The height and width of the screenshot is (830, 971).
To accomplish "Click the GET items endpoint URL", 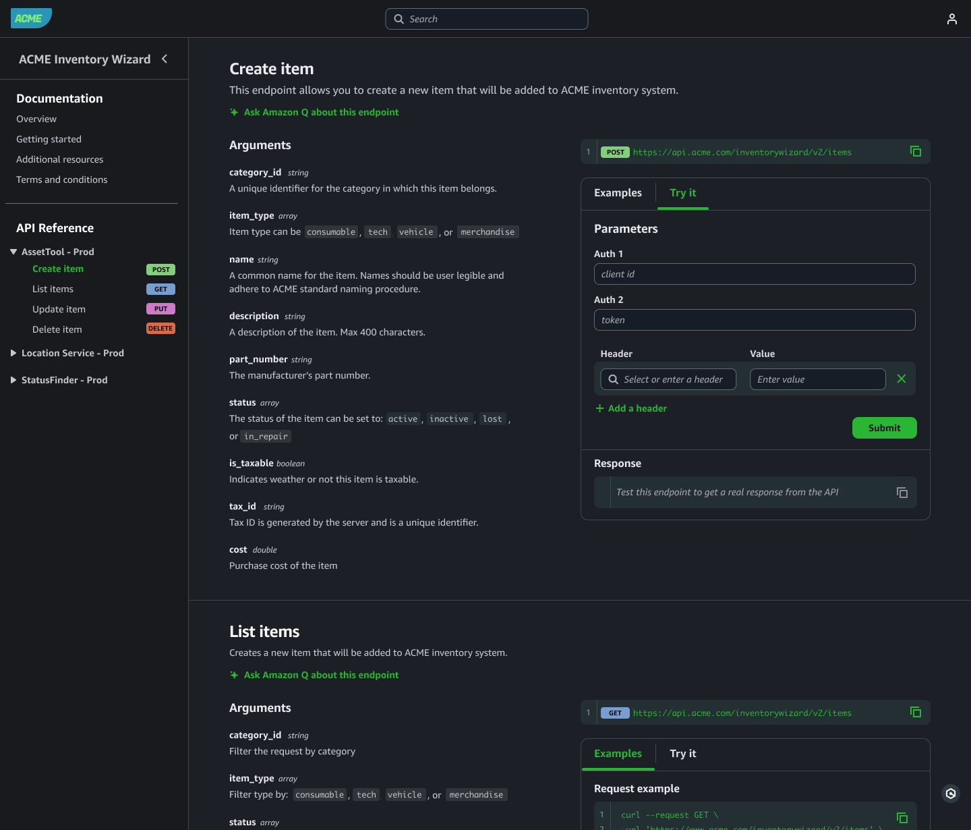I will click(742, 713).
